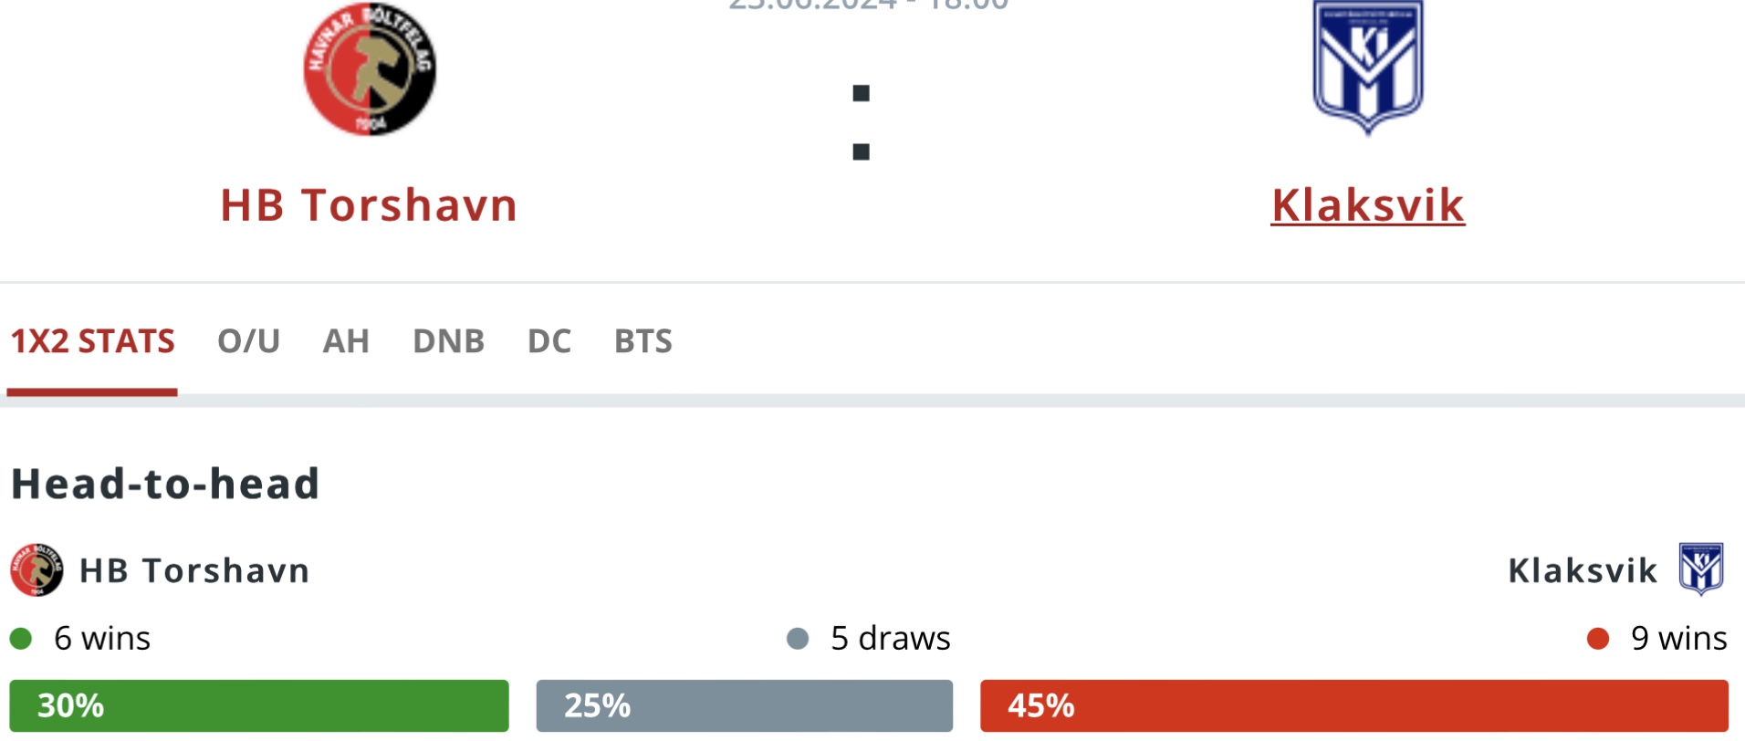Switch to the AH tab
Image resolution: width=1745 pixels, height=741 pixels.
(x=346, y=341)
